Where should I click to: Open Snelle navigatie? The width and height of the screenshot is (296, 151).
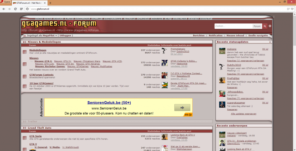[258, 36]
